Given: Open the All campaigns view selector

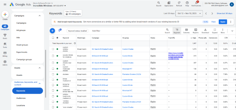Looking at the screenshot, I should pyautogui.click(x=73, y=13).
